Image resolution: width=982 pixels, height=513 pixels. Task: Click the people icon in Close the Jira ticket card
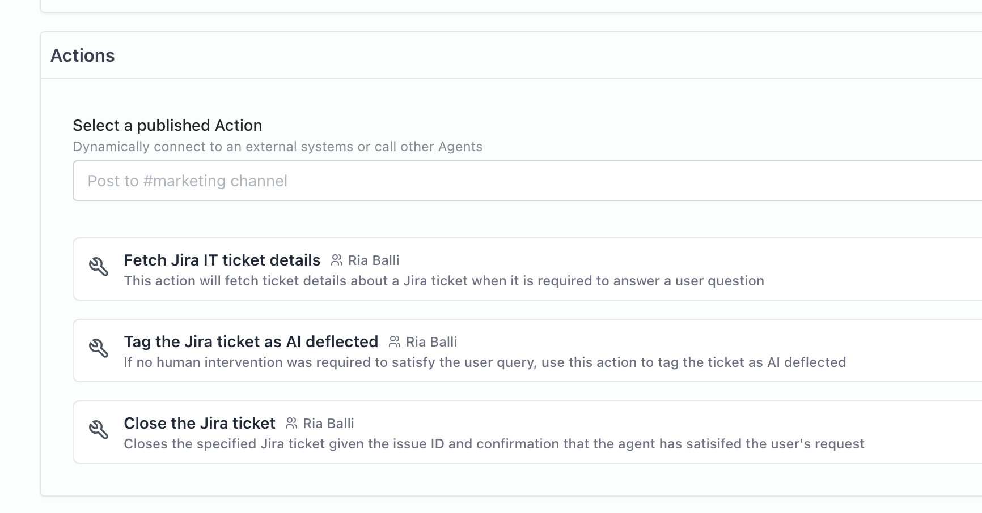[291, 423]
